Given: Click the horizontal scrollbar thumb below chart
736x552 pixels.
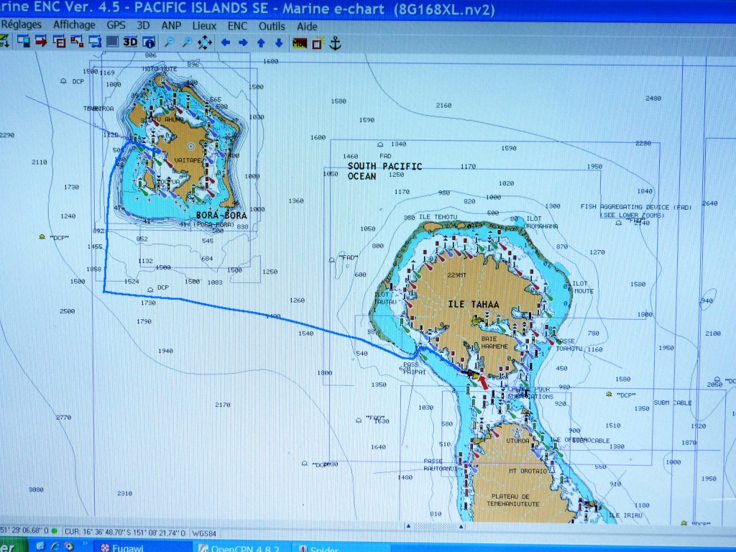Looking at the screenshot, I should 435,526.
